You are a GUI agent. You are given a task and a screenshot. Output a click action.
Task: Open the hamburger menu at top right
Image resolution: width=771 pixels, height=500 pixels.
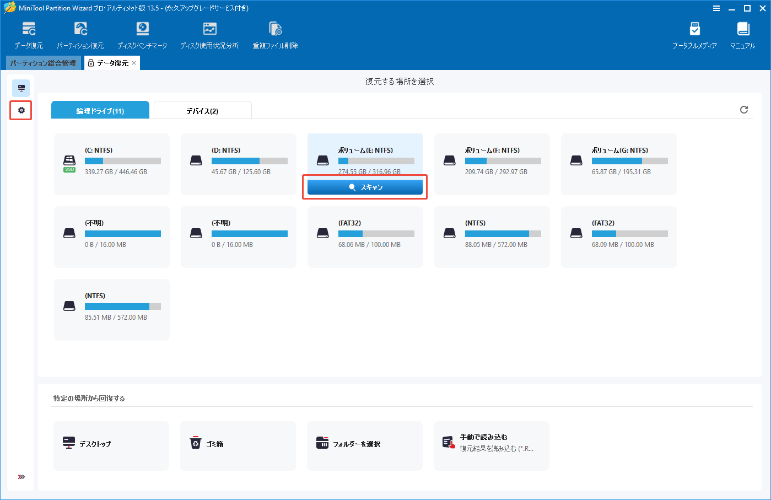pyautogui.click(x=716, y=8)
